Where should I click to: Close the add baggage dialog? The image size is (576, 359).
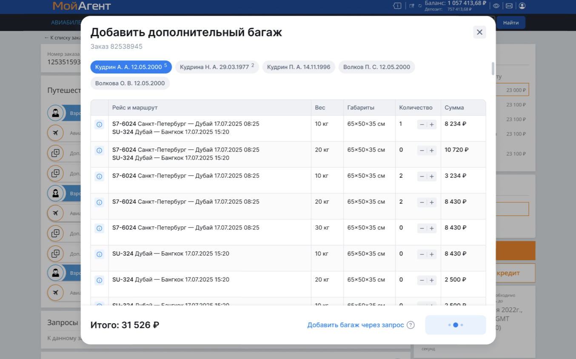click(479, 32)
